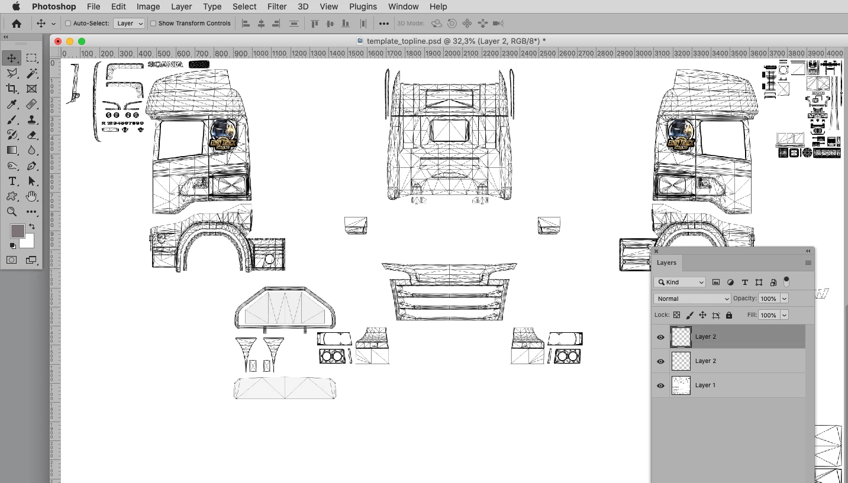Toggle lock transparent pixels
The image size is (848, 483).
pyautogui.click(x=676, y=315)
